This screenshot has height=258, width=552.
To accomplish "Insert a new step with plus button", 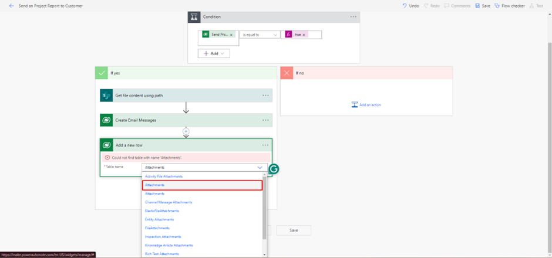I will pos(186,131).
